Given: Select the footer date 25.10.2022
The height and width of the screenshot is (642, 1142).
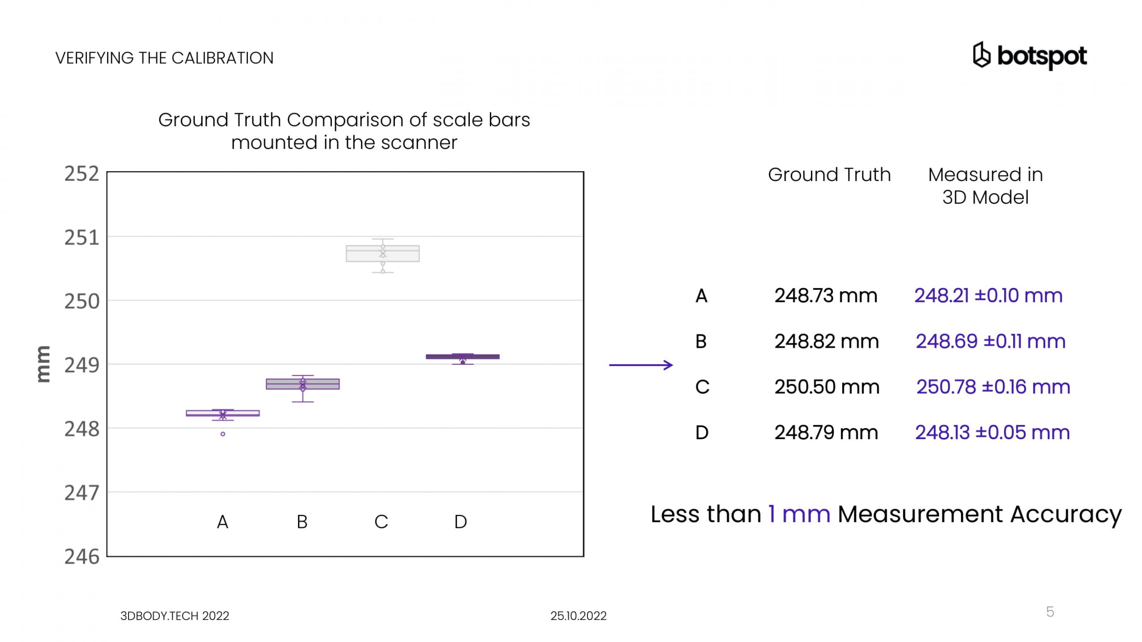Looking at the screenshot, I should pyautogui.click(x=578, y=616).
